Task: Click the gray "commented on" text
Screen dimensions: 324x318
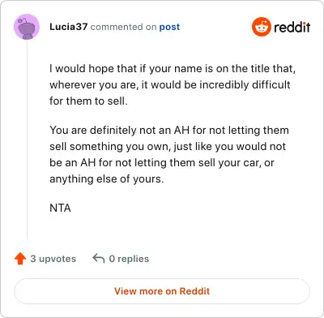Action: click(x=123, y=27)
